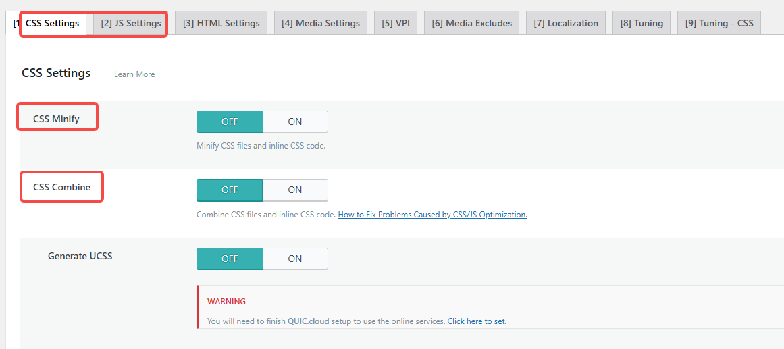This screenshot has height=349, width=784.
Task: Go to the HTML Settings tab
Action: pyautogui.click(x=221, y=23)
